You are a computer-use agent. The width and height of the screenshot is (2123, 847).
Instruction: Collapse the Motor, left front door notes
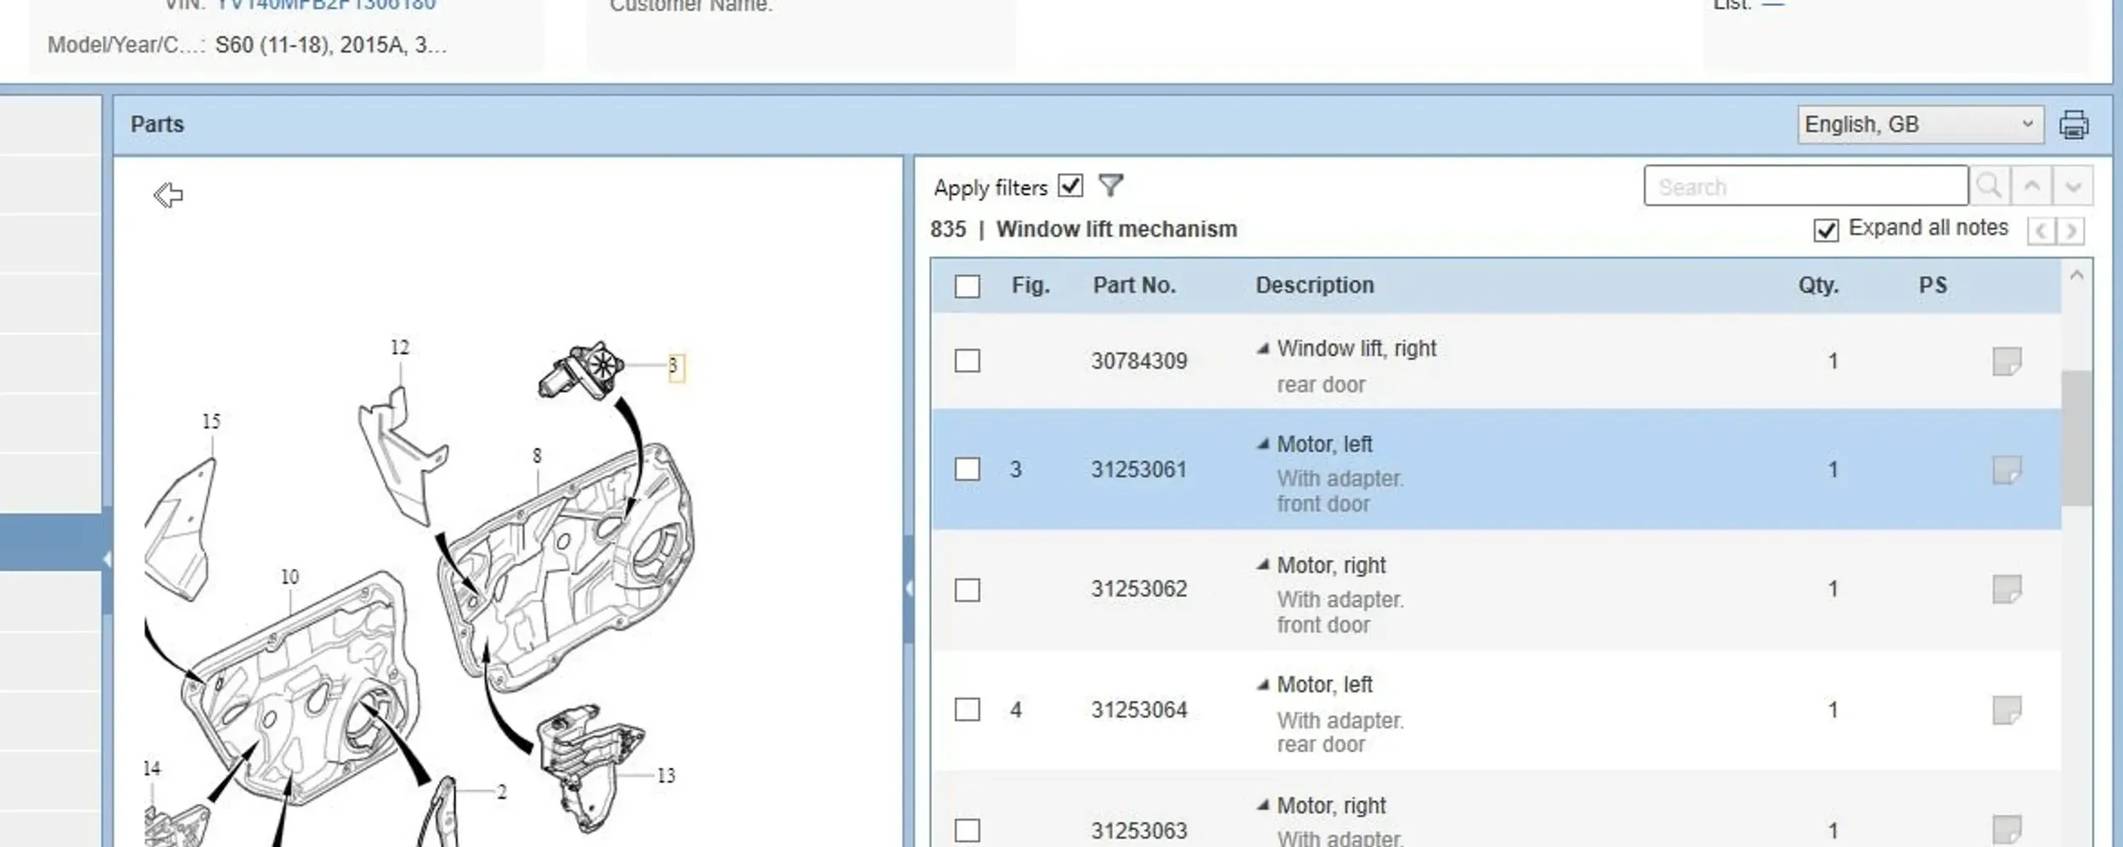[x=1264, y=443]
